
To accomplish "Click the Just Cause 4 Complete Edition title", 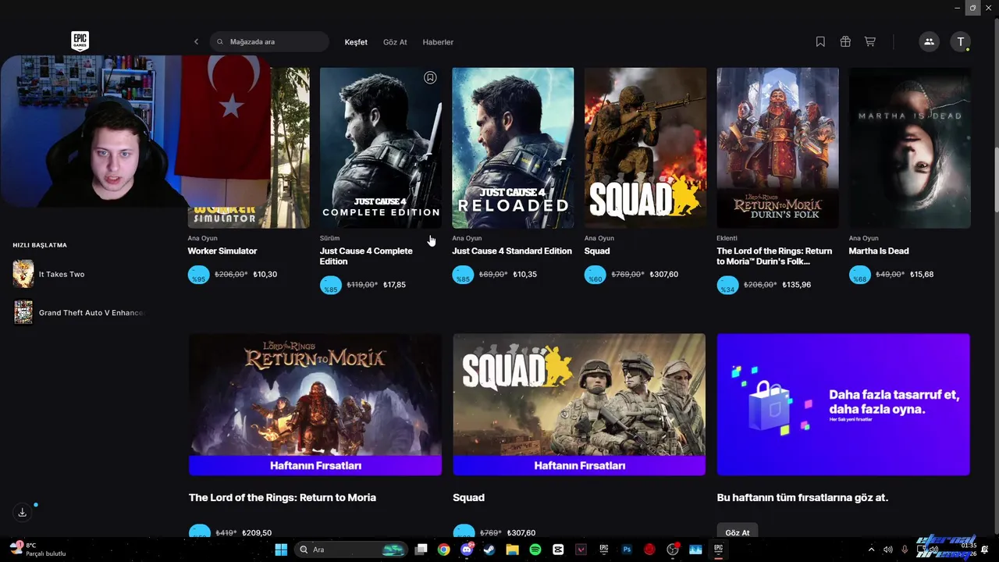I will (366, 256).
